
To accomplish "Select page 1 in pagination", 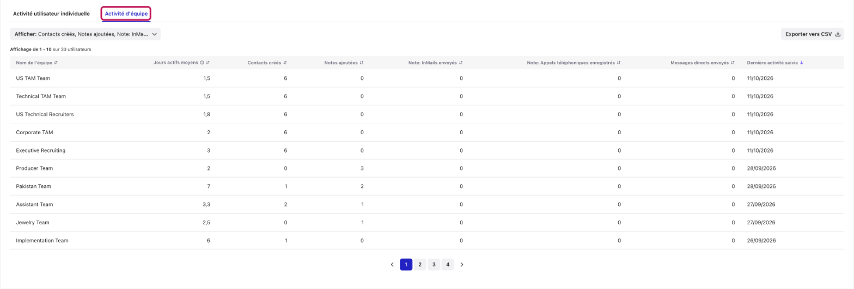I will [406, 265].
